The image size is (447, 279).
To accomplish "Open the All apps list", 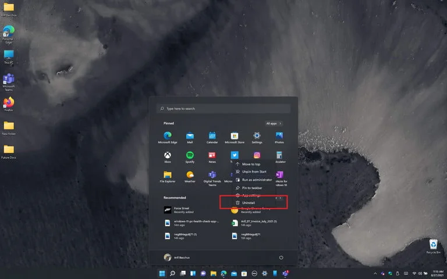I will [274, 123].
